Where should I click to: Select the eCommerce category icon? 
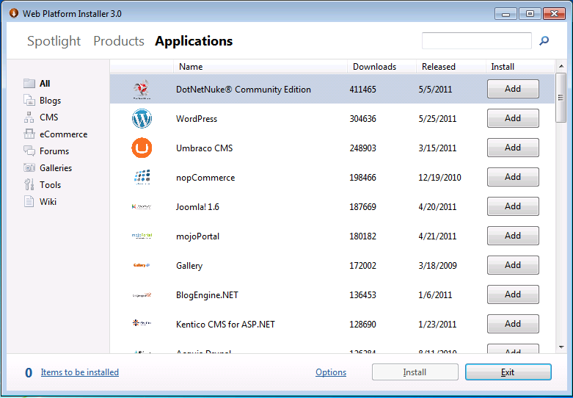[x=29, y=134]
